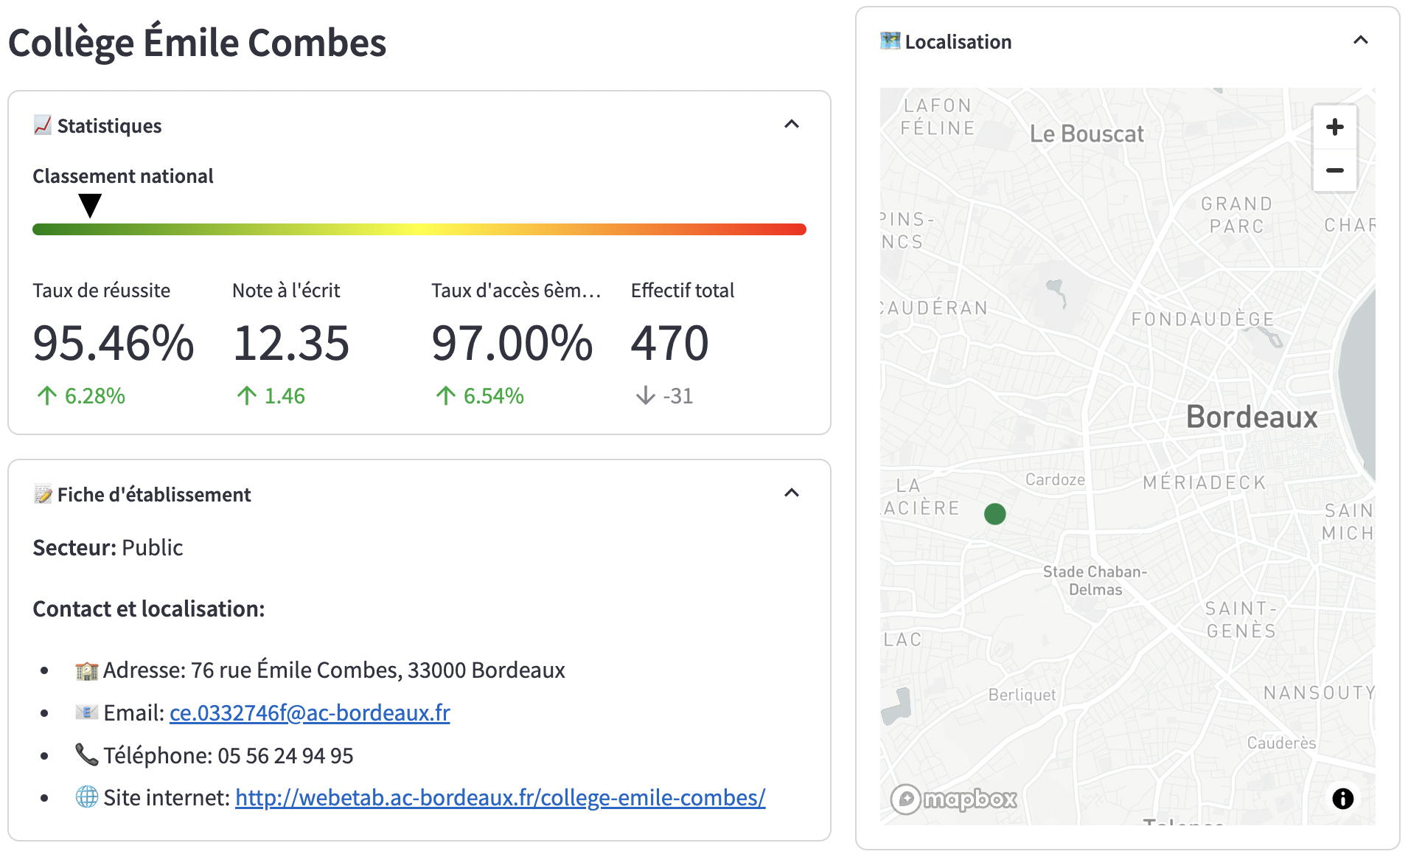Click the globe icon before Site internet

click(87, 797)
